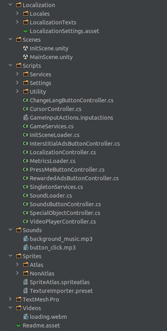This screenshot has width=167, height=331.
Task: Click the C# icon of SingletonServices.cs
Action: point(25,187)
